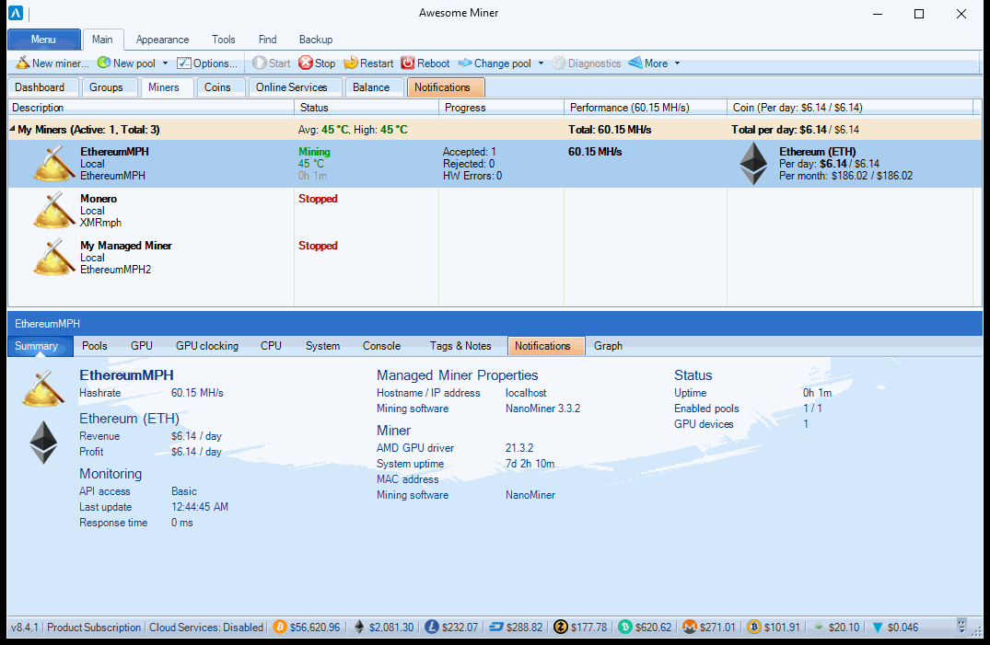The width and height of the screenshot is (990, 645).
Task: Click the Litecoin icon next to $232.07
Action: pyautogui.click(x=431, y=627)
